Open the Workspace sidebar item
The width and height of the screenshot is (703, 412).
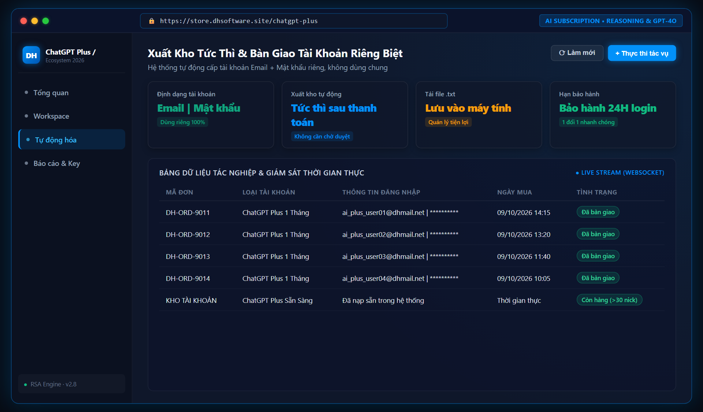coord(72,116)
